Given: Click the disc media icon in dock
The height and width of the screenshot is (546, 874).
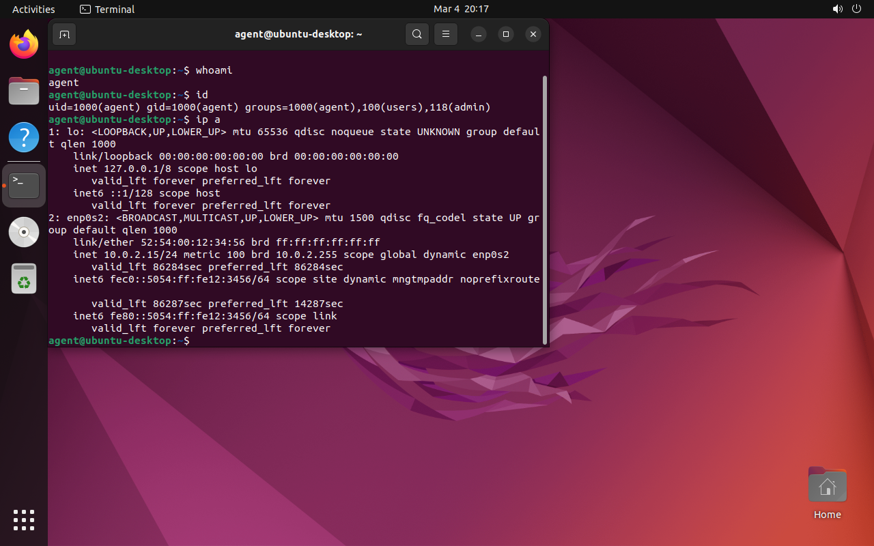Looking at the screenshot, I should [x=24, y=232].
